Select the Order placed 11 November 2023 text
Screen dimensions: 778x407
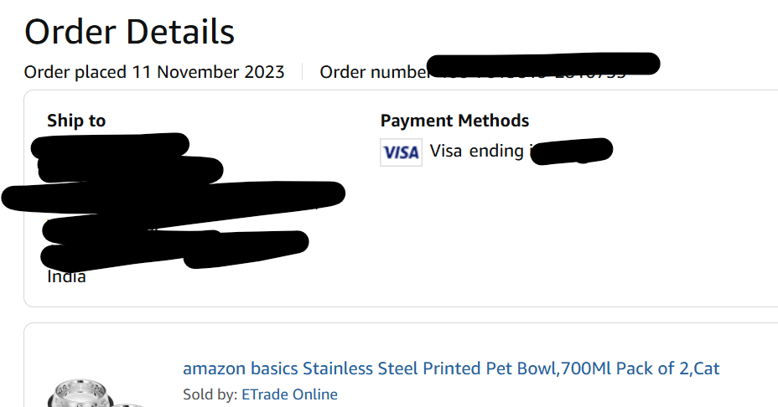pos(154,72)
